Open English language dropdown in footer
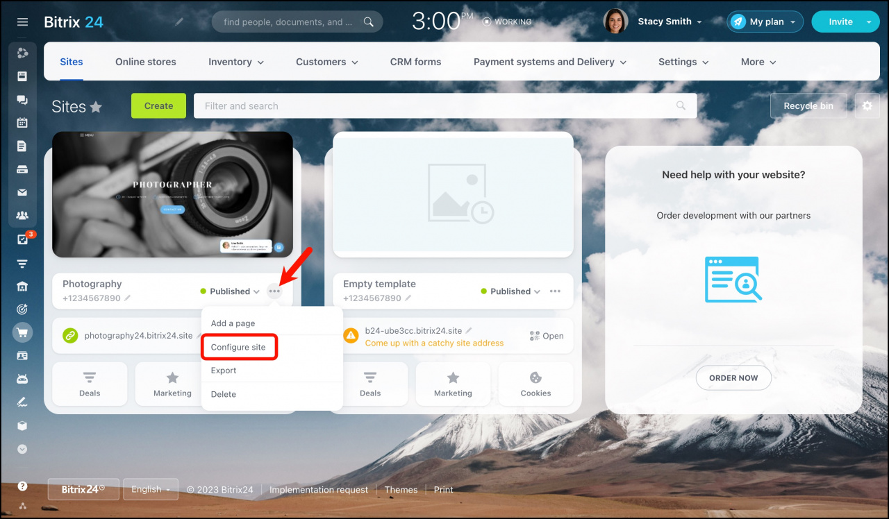 (151, 489)
